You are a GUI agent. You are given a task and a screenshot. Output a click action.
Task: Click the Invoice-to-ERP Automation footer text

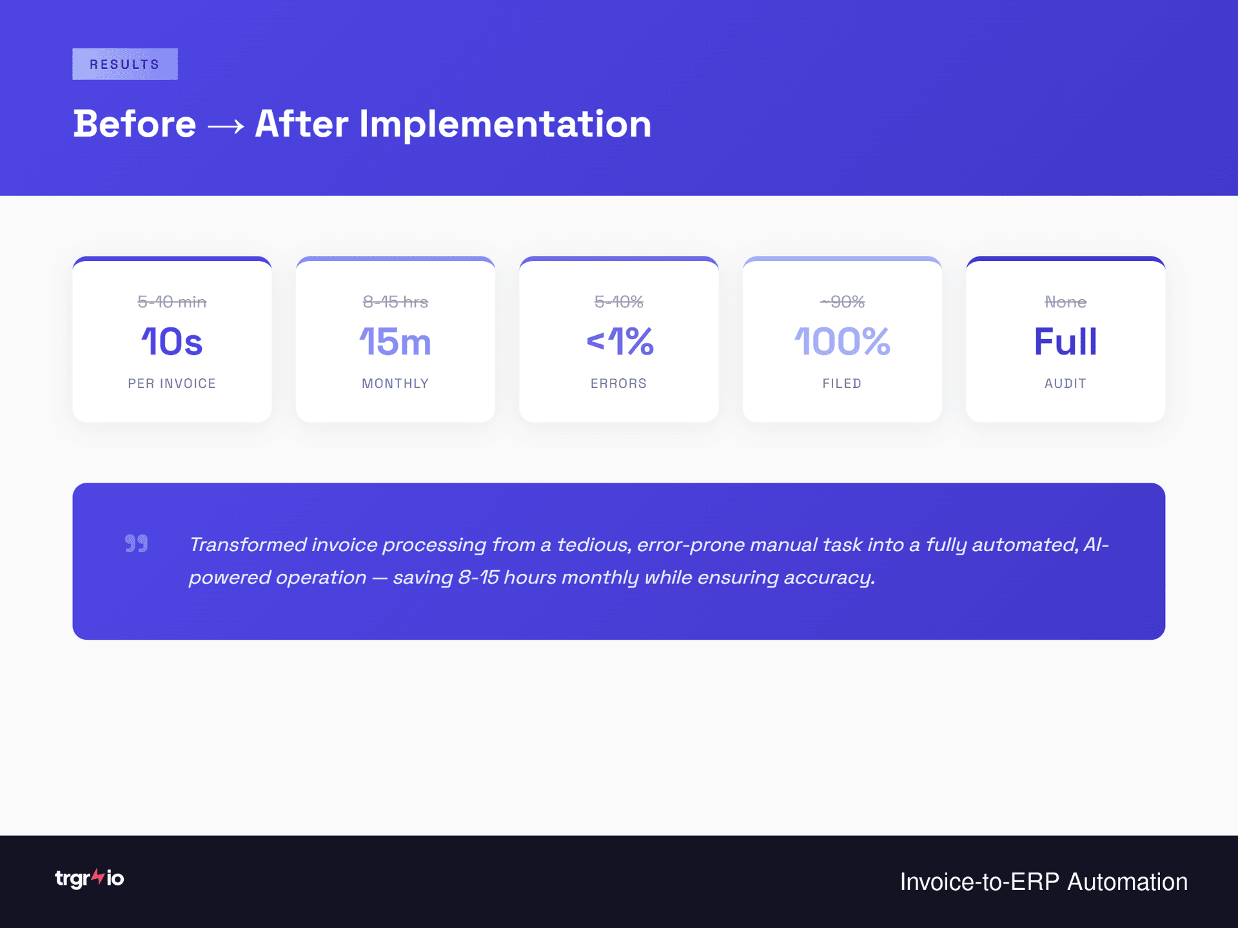1043,882
